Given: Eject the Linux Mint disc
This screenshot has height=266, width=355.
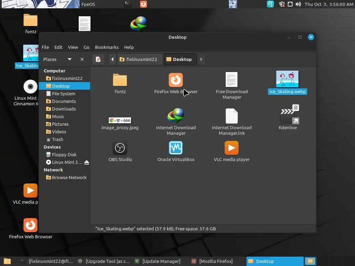Looking at the screenshot, I should (x=86, y=162).
